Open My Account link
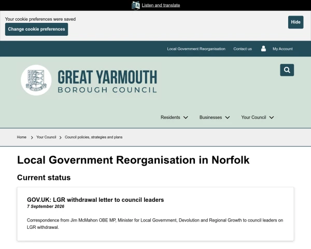The height and width of the screenshot is (249, 311). 282,49
